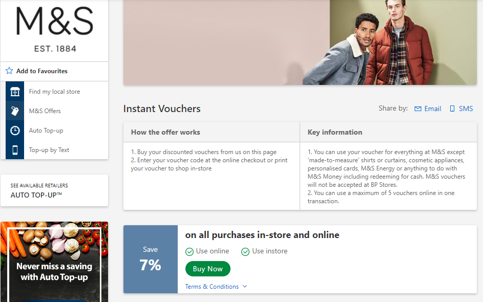Expand the Terms & Conditions chevron
The width and height of the screenshot is (483, 302).
(245, 287)
